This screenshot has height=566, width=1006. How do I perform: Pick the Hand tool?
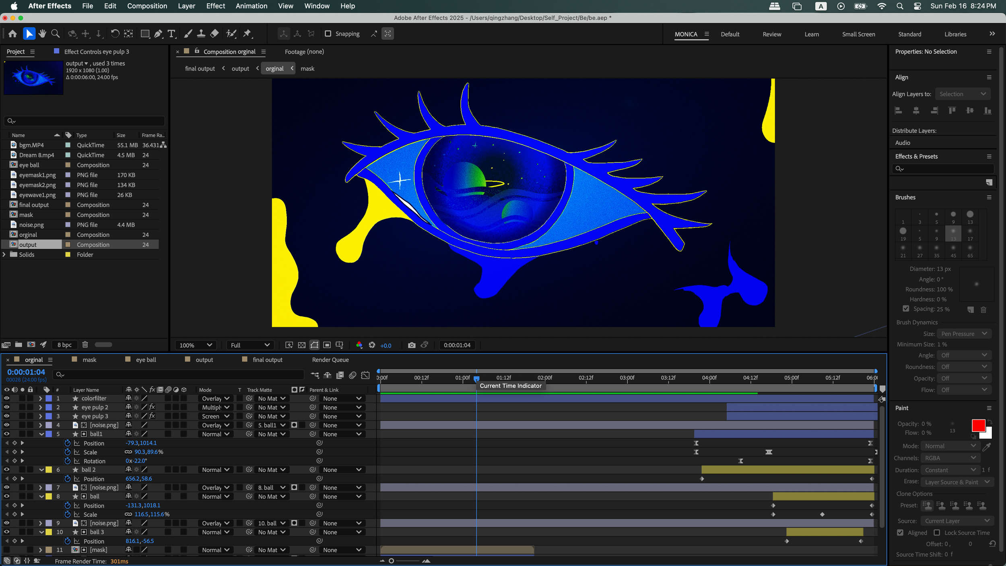(x=42, y=34)
